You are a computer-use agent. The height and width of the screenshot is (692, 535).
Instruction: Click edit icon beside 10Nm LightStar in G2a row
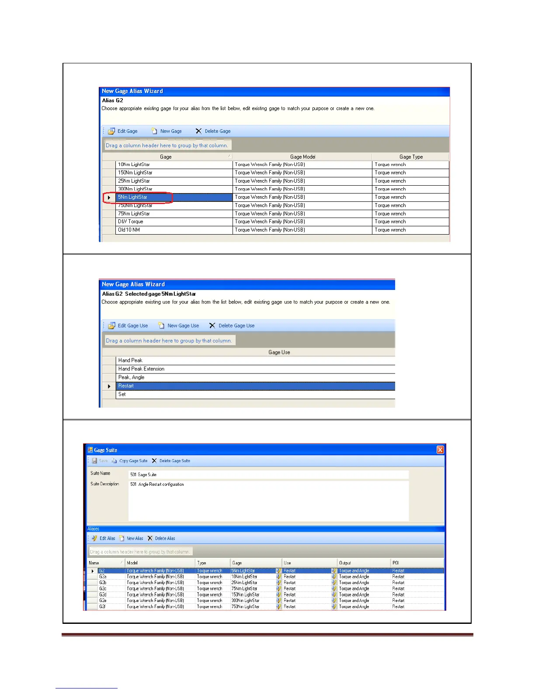279,577
